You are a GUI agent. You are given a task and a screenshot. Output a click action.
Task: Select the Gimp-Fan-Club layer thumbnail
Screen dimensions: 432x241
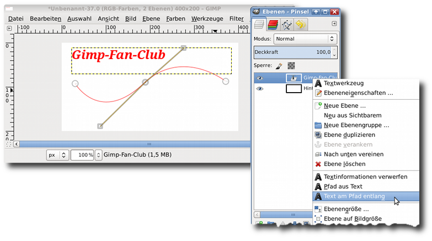click(294, 78)
